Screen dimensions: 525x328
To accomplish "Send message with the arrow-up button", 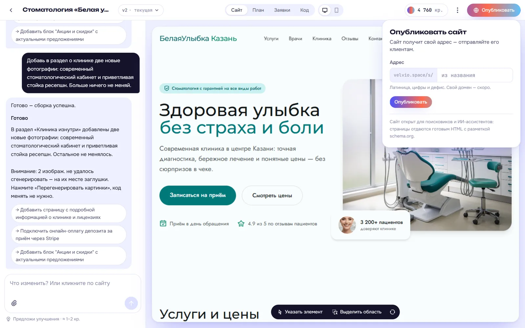I will coord(131,303).
